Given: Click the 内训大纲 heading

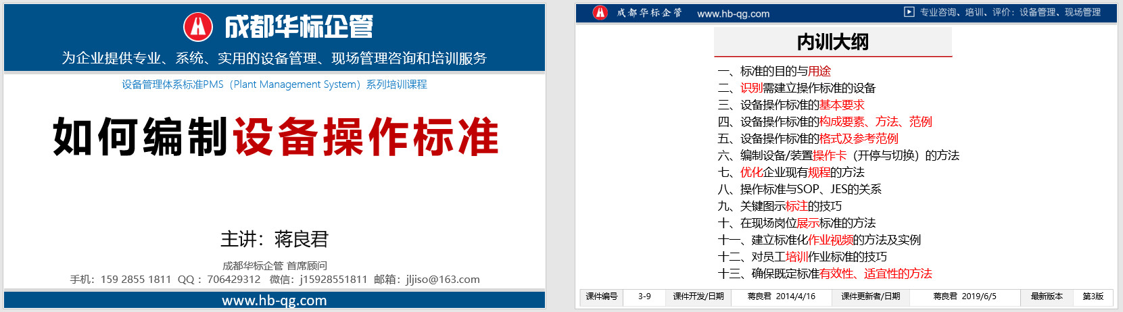Looking at the screenshot, I should tap(832, 42).
